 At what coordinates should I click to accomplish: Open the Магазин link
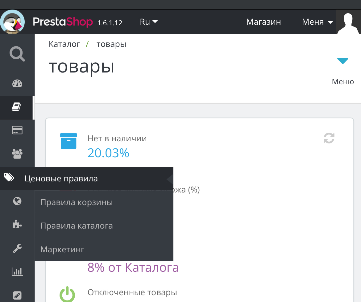pos(263,22)
